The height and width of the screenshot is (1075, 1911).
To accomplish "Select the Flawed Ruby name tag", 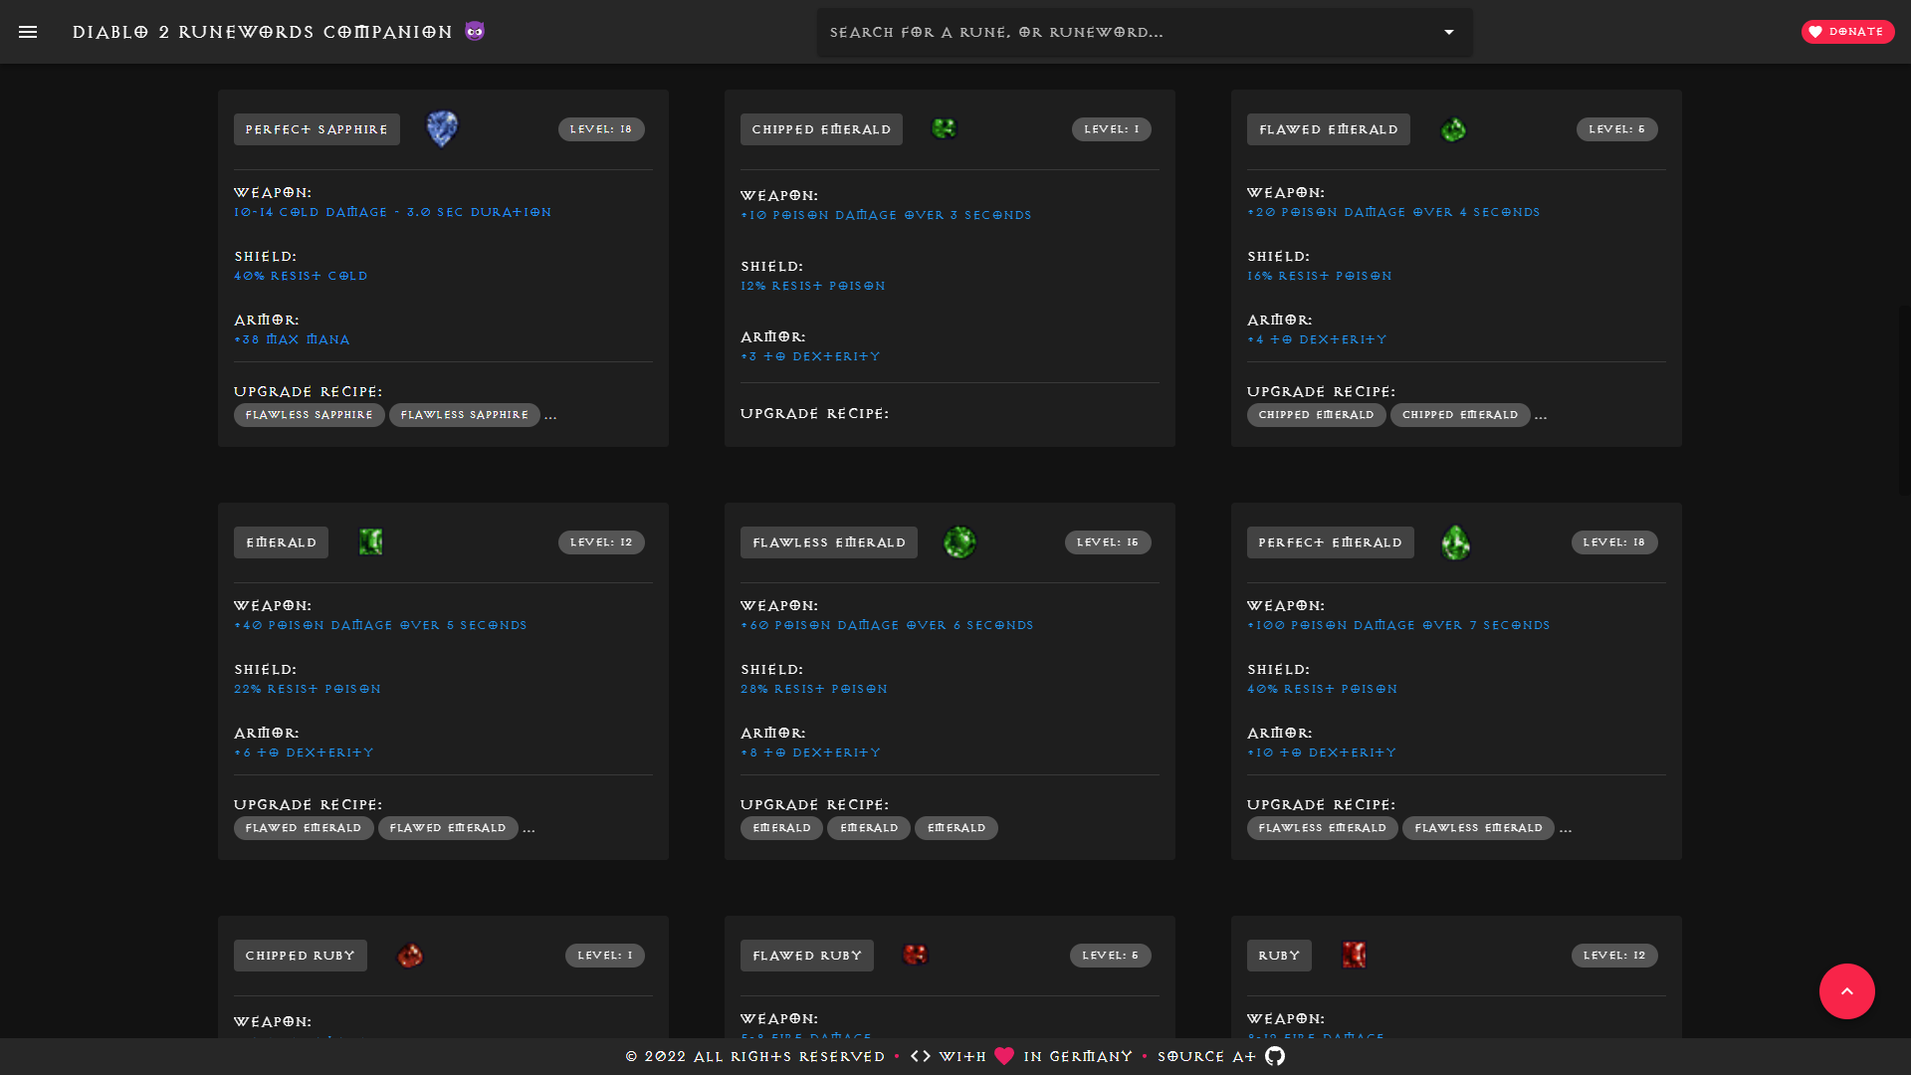I will tap(807, 956).
